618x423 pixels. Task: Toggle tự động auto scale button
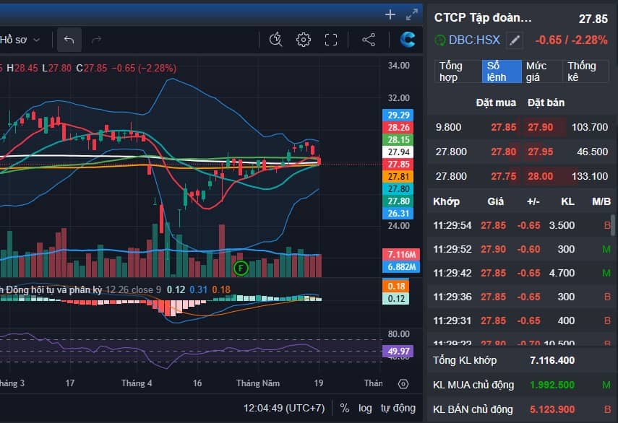pyautogui.click(x=398, y=408)
